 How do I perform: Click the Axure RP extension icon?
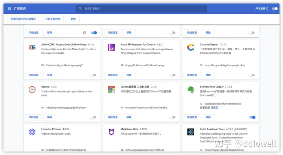click(x=111, y=47)
